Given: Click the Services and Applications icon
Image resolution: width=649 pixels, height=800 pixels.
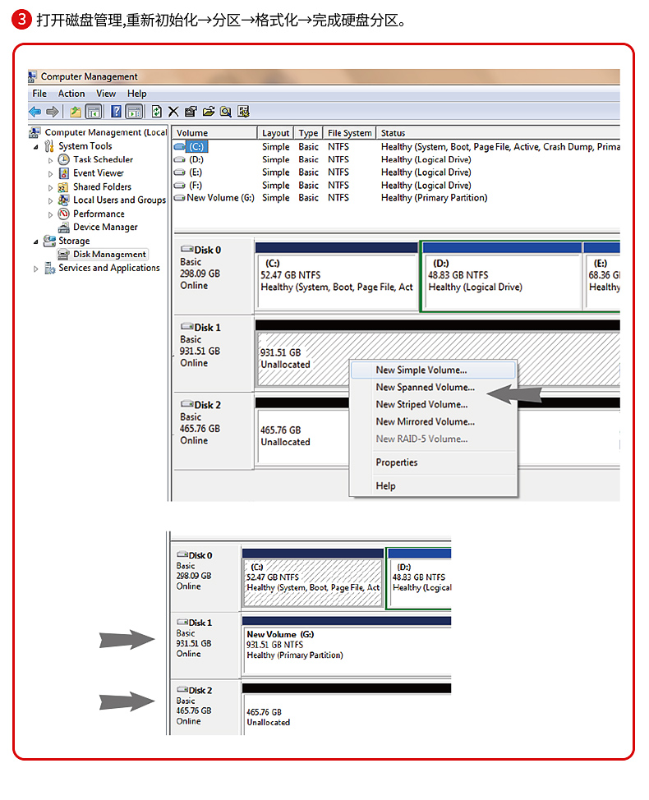Looking at the screenshot, I should click(x=49, y=268).
